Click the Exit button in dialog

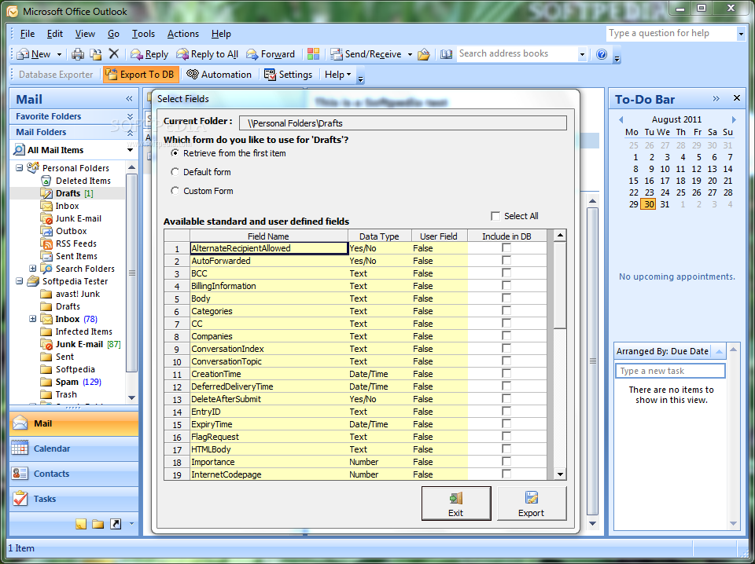456,504
